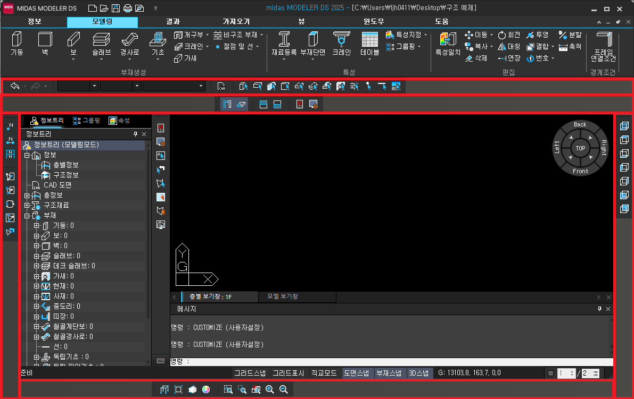Image resolution: width=634 pixels, height=399 pixels.
Task: Select 특성지정 assign properties button
Action: click(x=406, y=35)
